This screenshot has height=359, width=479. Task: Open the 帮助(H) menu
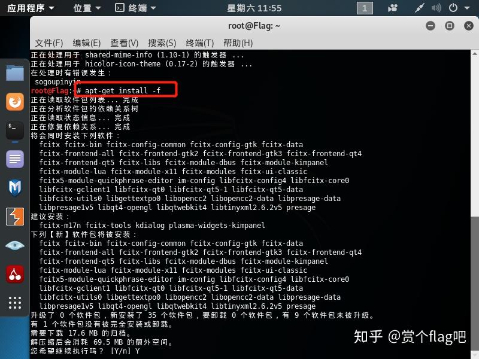tap(238, 43)
